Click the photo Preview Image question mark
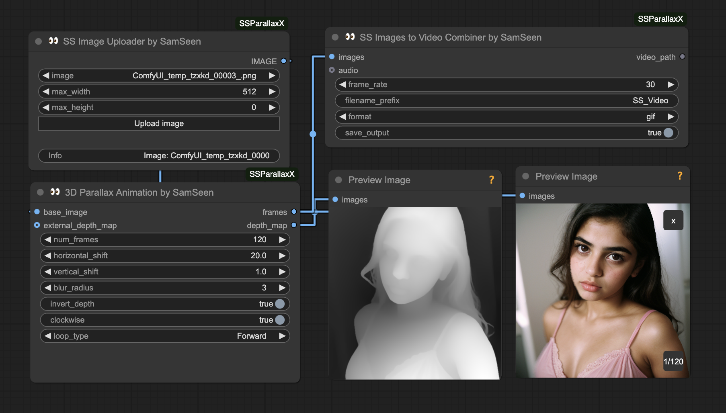726x413 pixels. point(679,176)
